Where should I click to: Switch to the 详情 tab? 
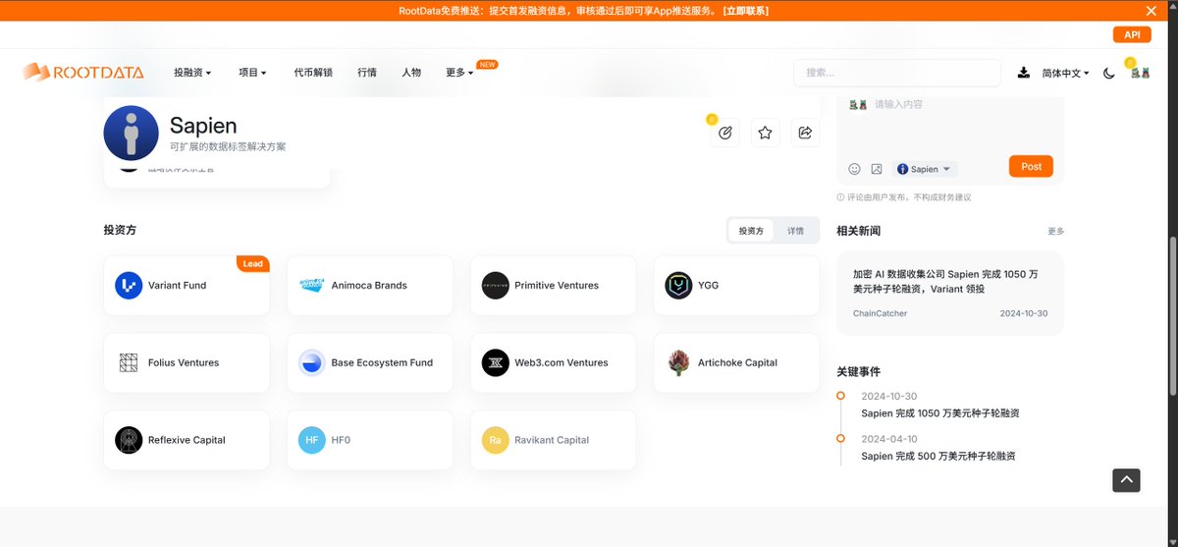pyautogui.click(x=795, y=231)
